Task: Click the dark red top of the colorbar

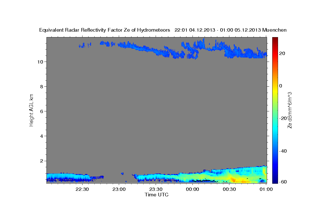Action: pyautogui.click(x=275, y=39)
